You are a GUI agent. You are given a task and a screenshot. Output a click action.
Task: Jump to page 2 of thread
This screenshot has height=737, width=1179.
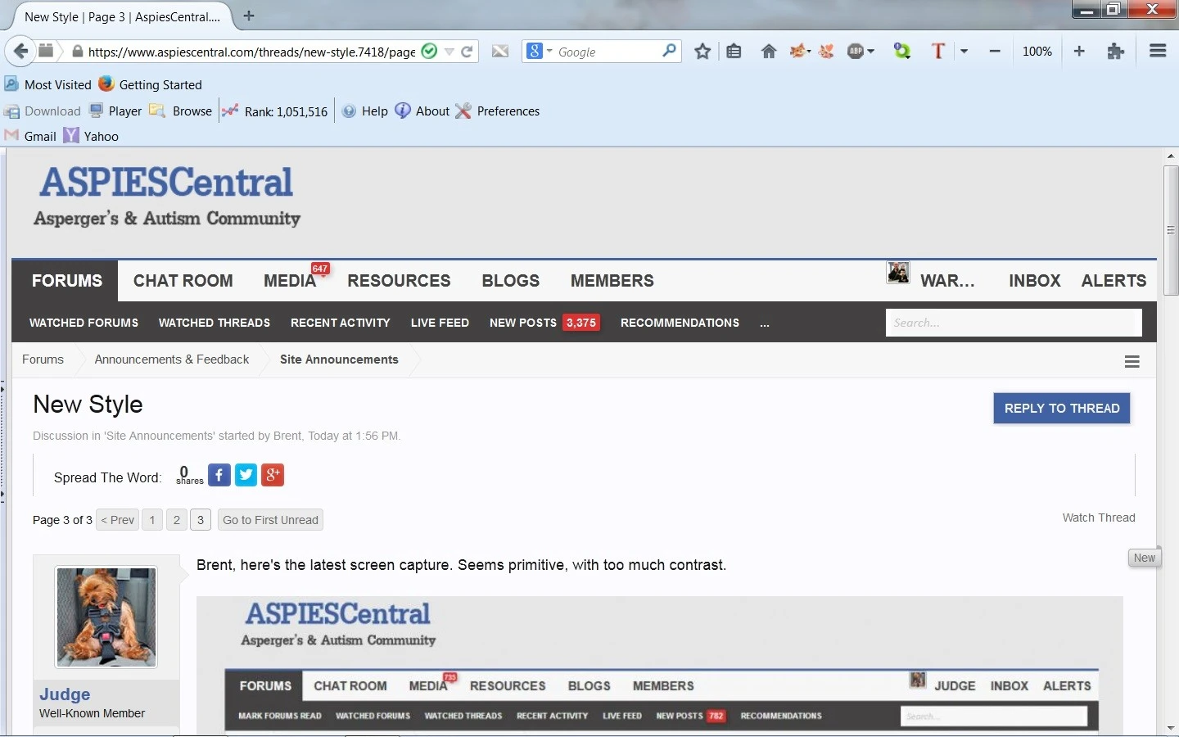coord(177,520)
